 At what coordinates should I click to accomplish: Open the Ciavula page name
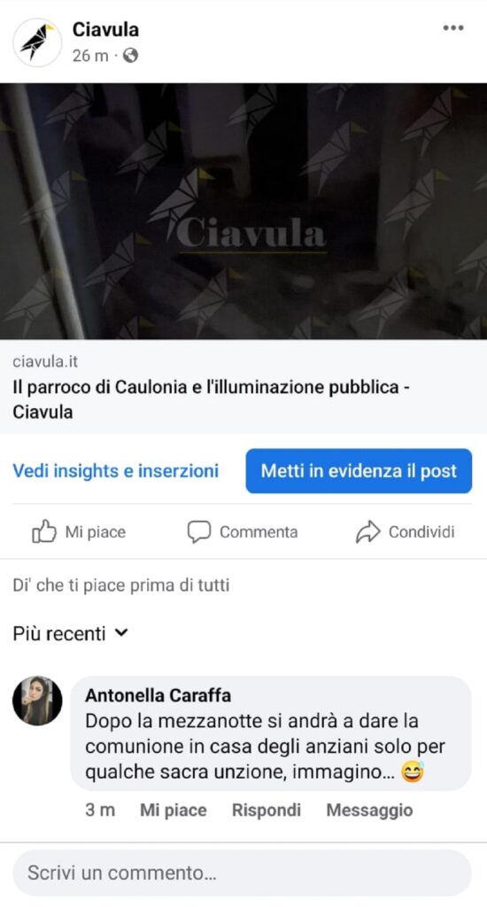pos(105,29)
